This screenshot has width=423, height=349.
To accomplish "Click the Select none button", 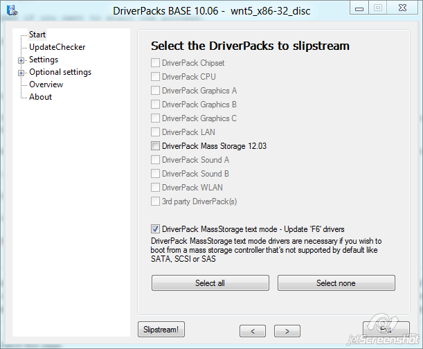I will coord(336,283).
